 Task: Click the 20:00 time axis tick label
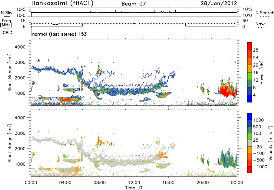(202, 183)
